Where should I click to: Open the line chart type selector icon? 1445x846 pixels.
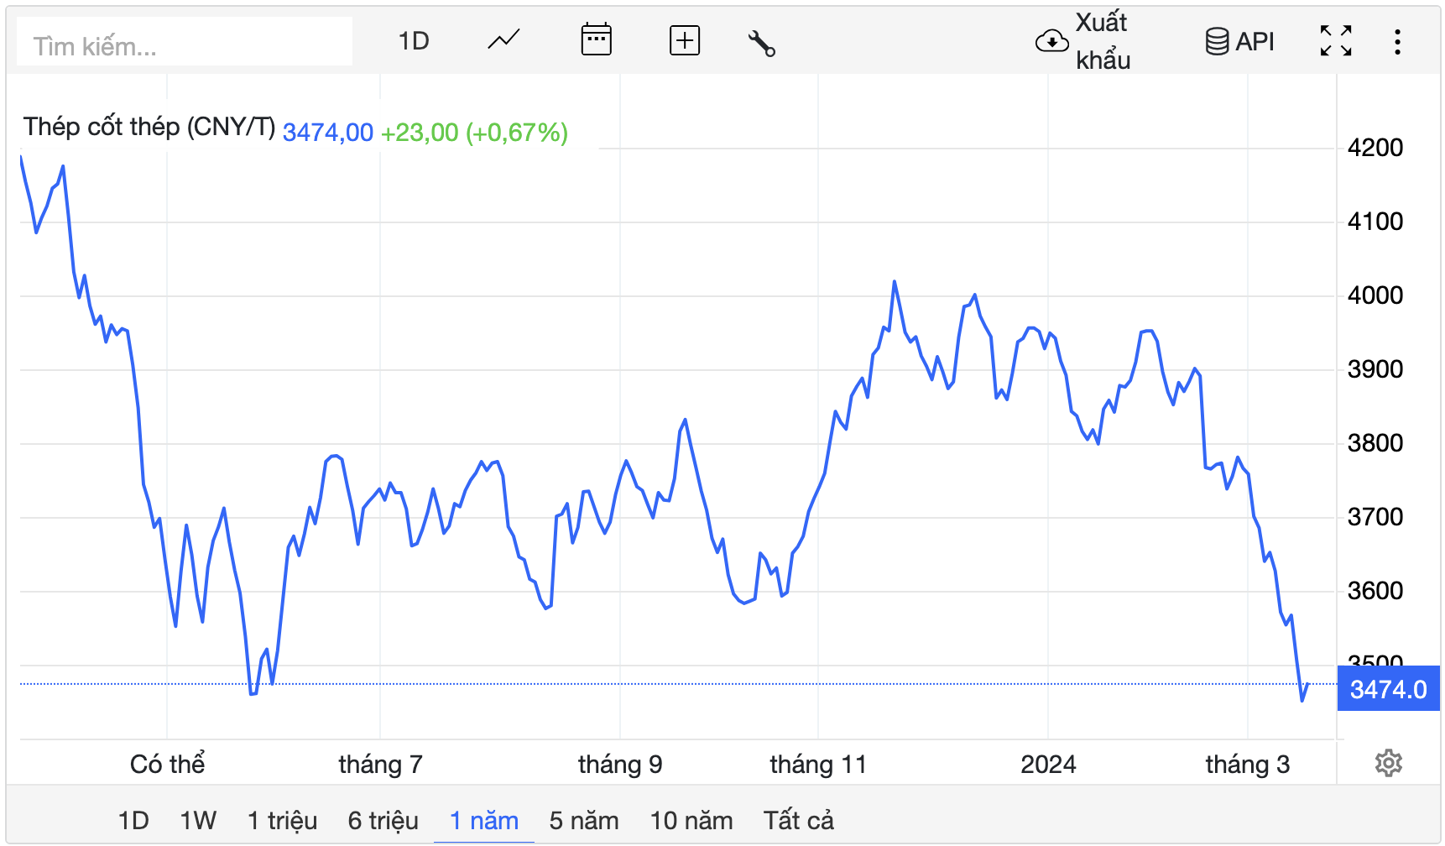[503, 40]
